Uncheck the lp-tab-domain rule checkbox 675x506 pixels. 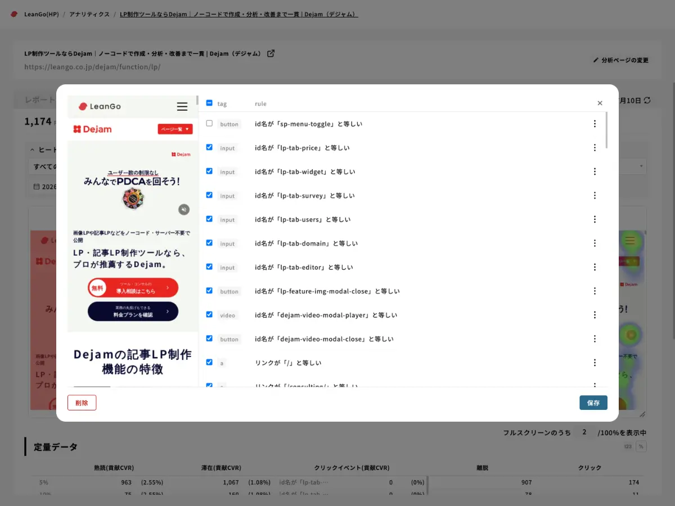(209, 243)
